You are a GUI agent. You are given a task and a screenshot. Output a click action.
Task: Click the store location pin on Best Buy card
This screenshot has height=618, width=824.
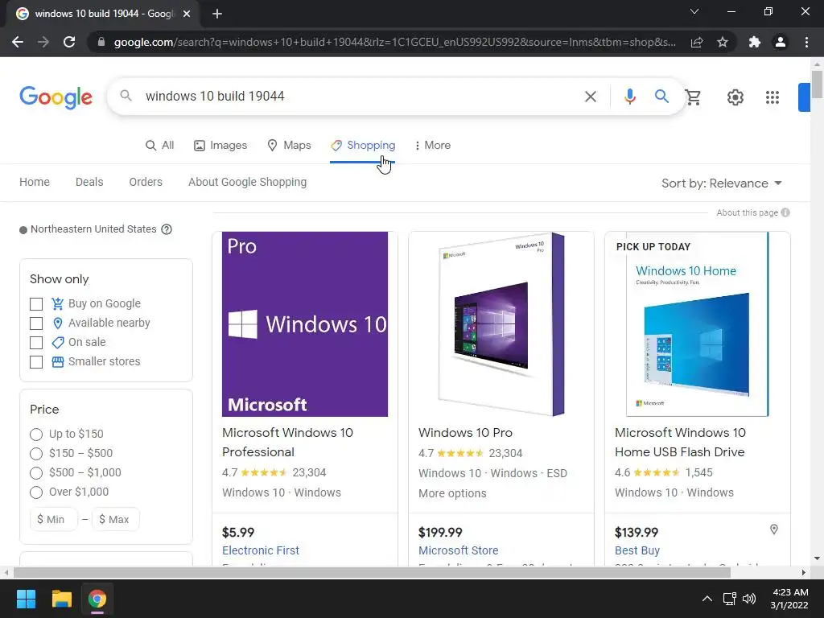773,529
